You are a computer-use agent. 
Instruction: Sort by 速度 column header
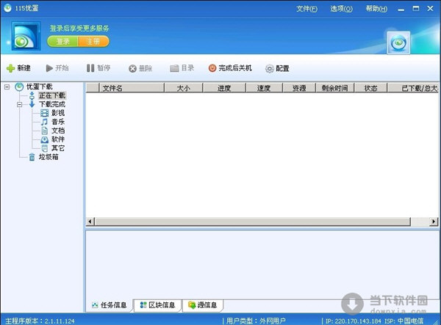(264, 88)
